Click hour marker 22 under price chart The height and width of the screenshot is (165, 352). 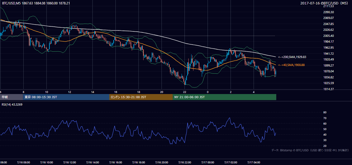(185, 92)
